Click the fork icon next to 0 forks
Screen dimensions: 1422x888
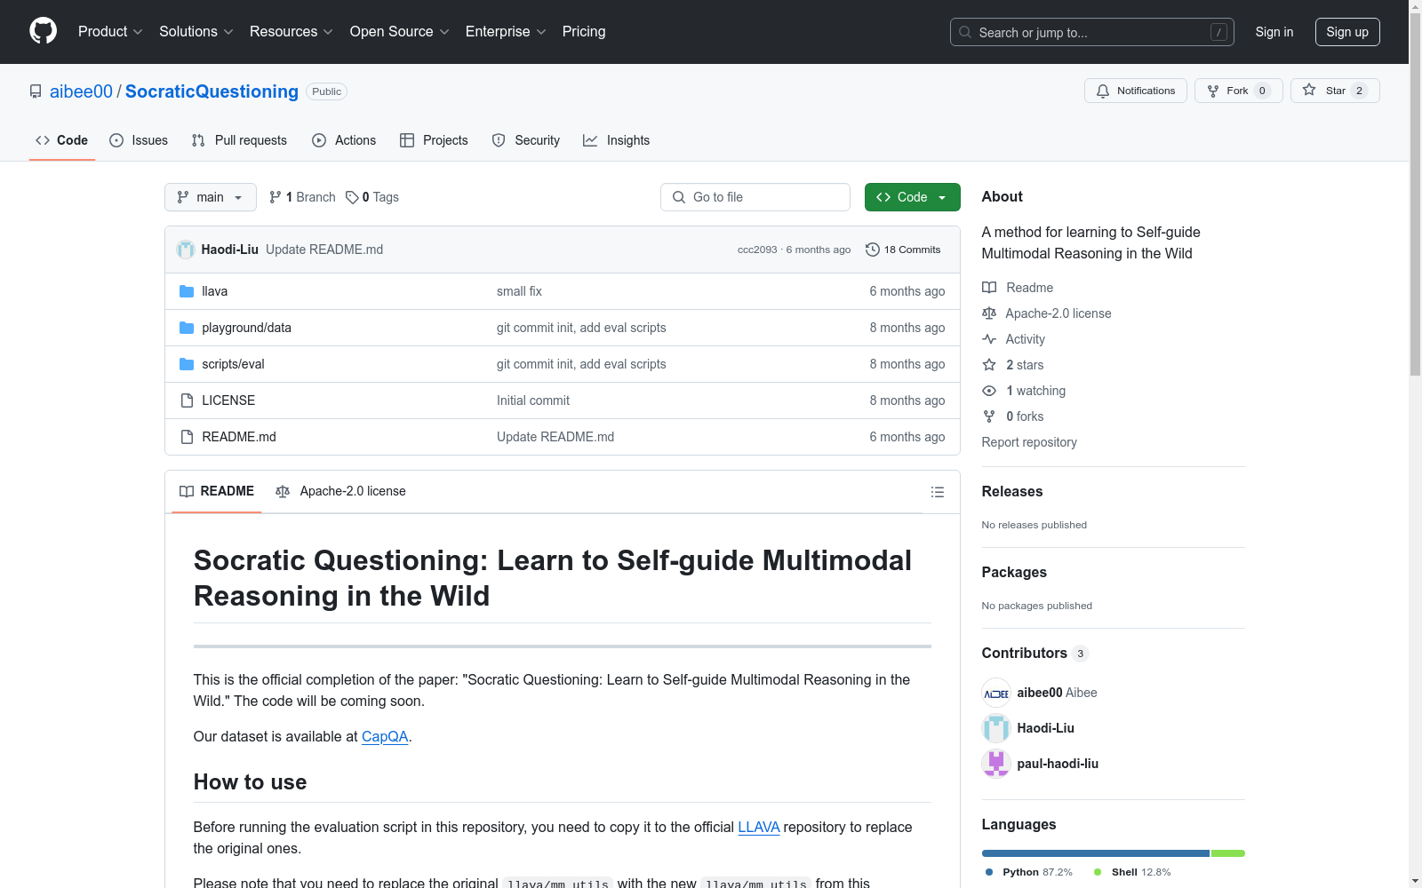point(989,416)
